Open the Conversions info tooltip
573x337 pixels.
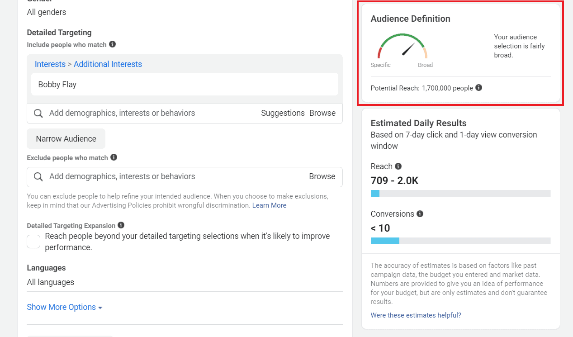pos(420,214)
